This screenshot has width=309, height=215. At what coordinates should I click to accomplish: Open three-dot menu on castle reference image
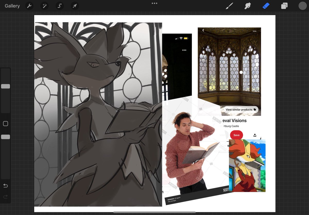click(x=254, y=31)
